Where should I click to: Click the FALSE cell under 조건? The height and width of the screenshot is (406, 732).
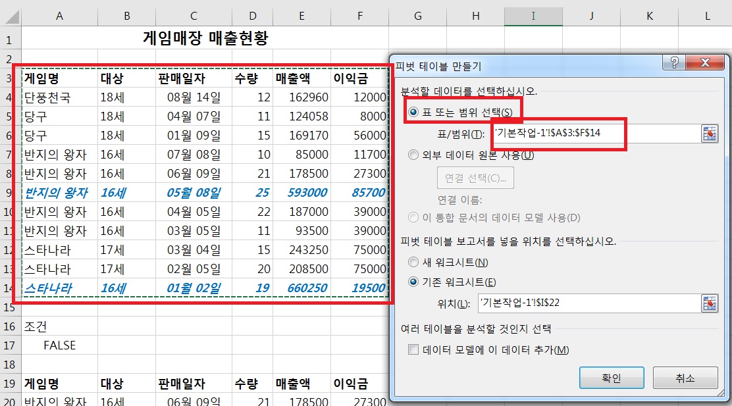coord(59,345)
